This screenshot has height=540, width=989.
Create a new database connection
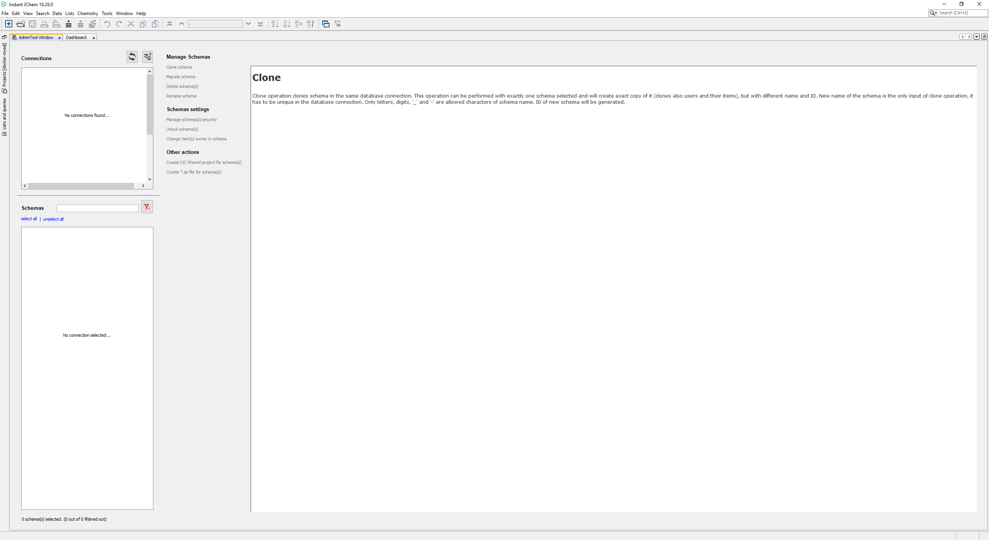(148, 57)
